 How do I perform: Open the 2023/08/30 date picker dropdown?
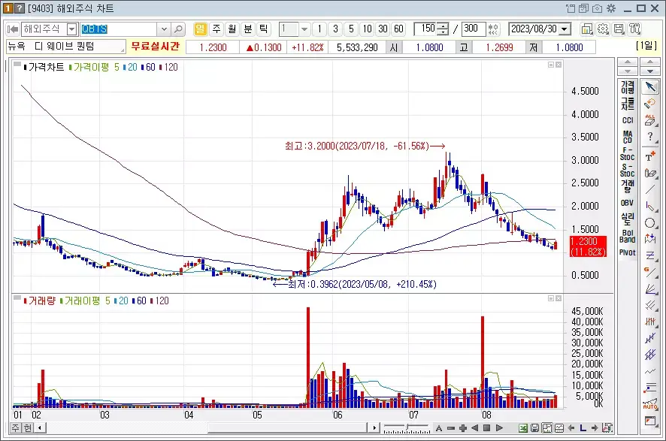[565, 29]
